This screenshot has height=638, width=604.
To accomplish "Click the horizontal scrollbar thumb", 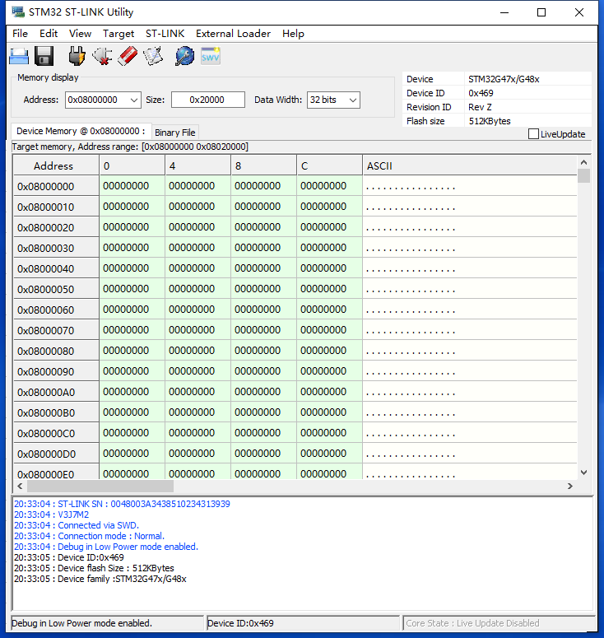I will (x=100, y=487).
